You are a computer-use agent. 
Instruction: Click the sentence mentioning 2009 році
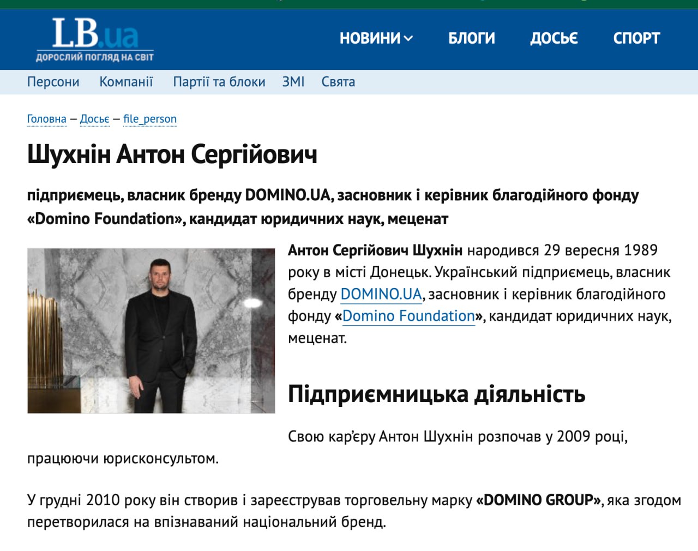click(x=327, y=447)
